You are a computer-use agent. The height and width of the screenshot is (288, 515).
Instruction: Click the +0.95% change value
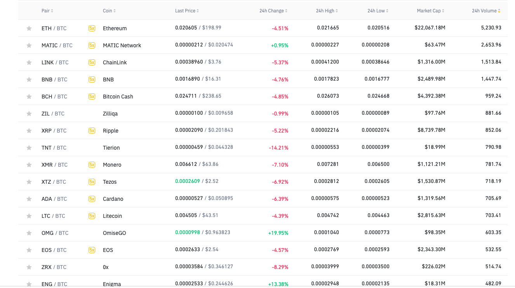[x=280, y=45]
